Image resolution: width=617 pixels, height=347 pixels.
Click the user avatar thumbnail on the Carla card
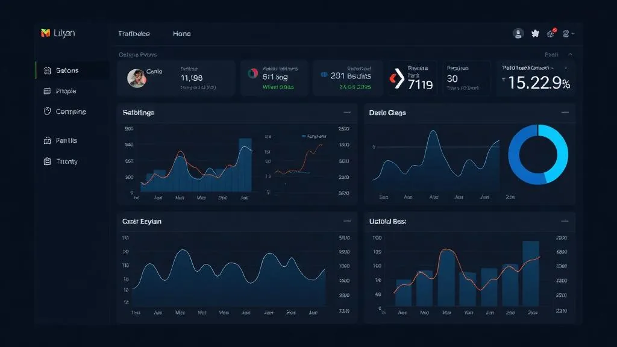pos(136,77)
